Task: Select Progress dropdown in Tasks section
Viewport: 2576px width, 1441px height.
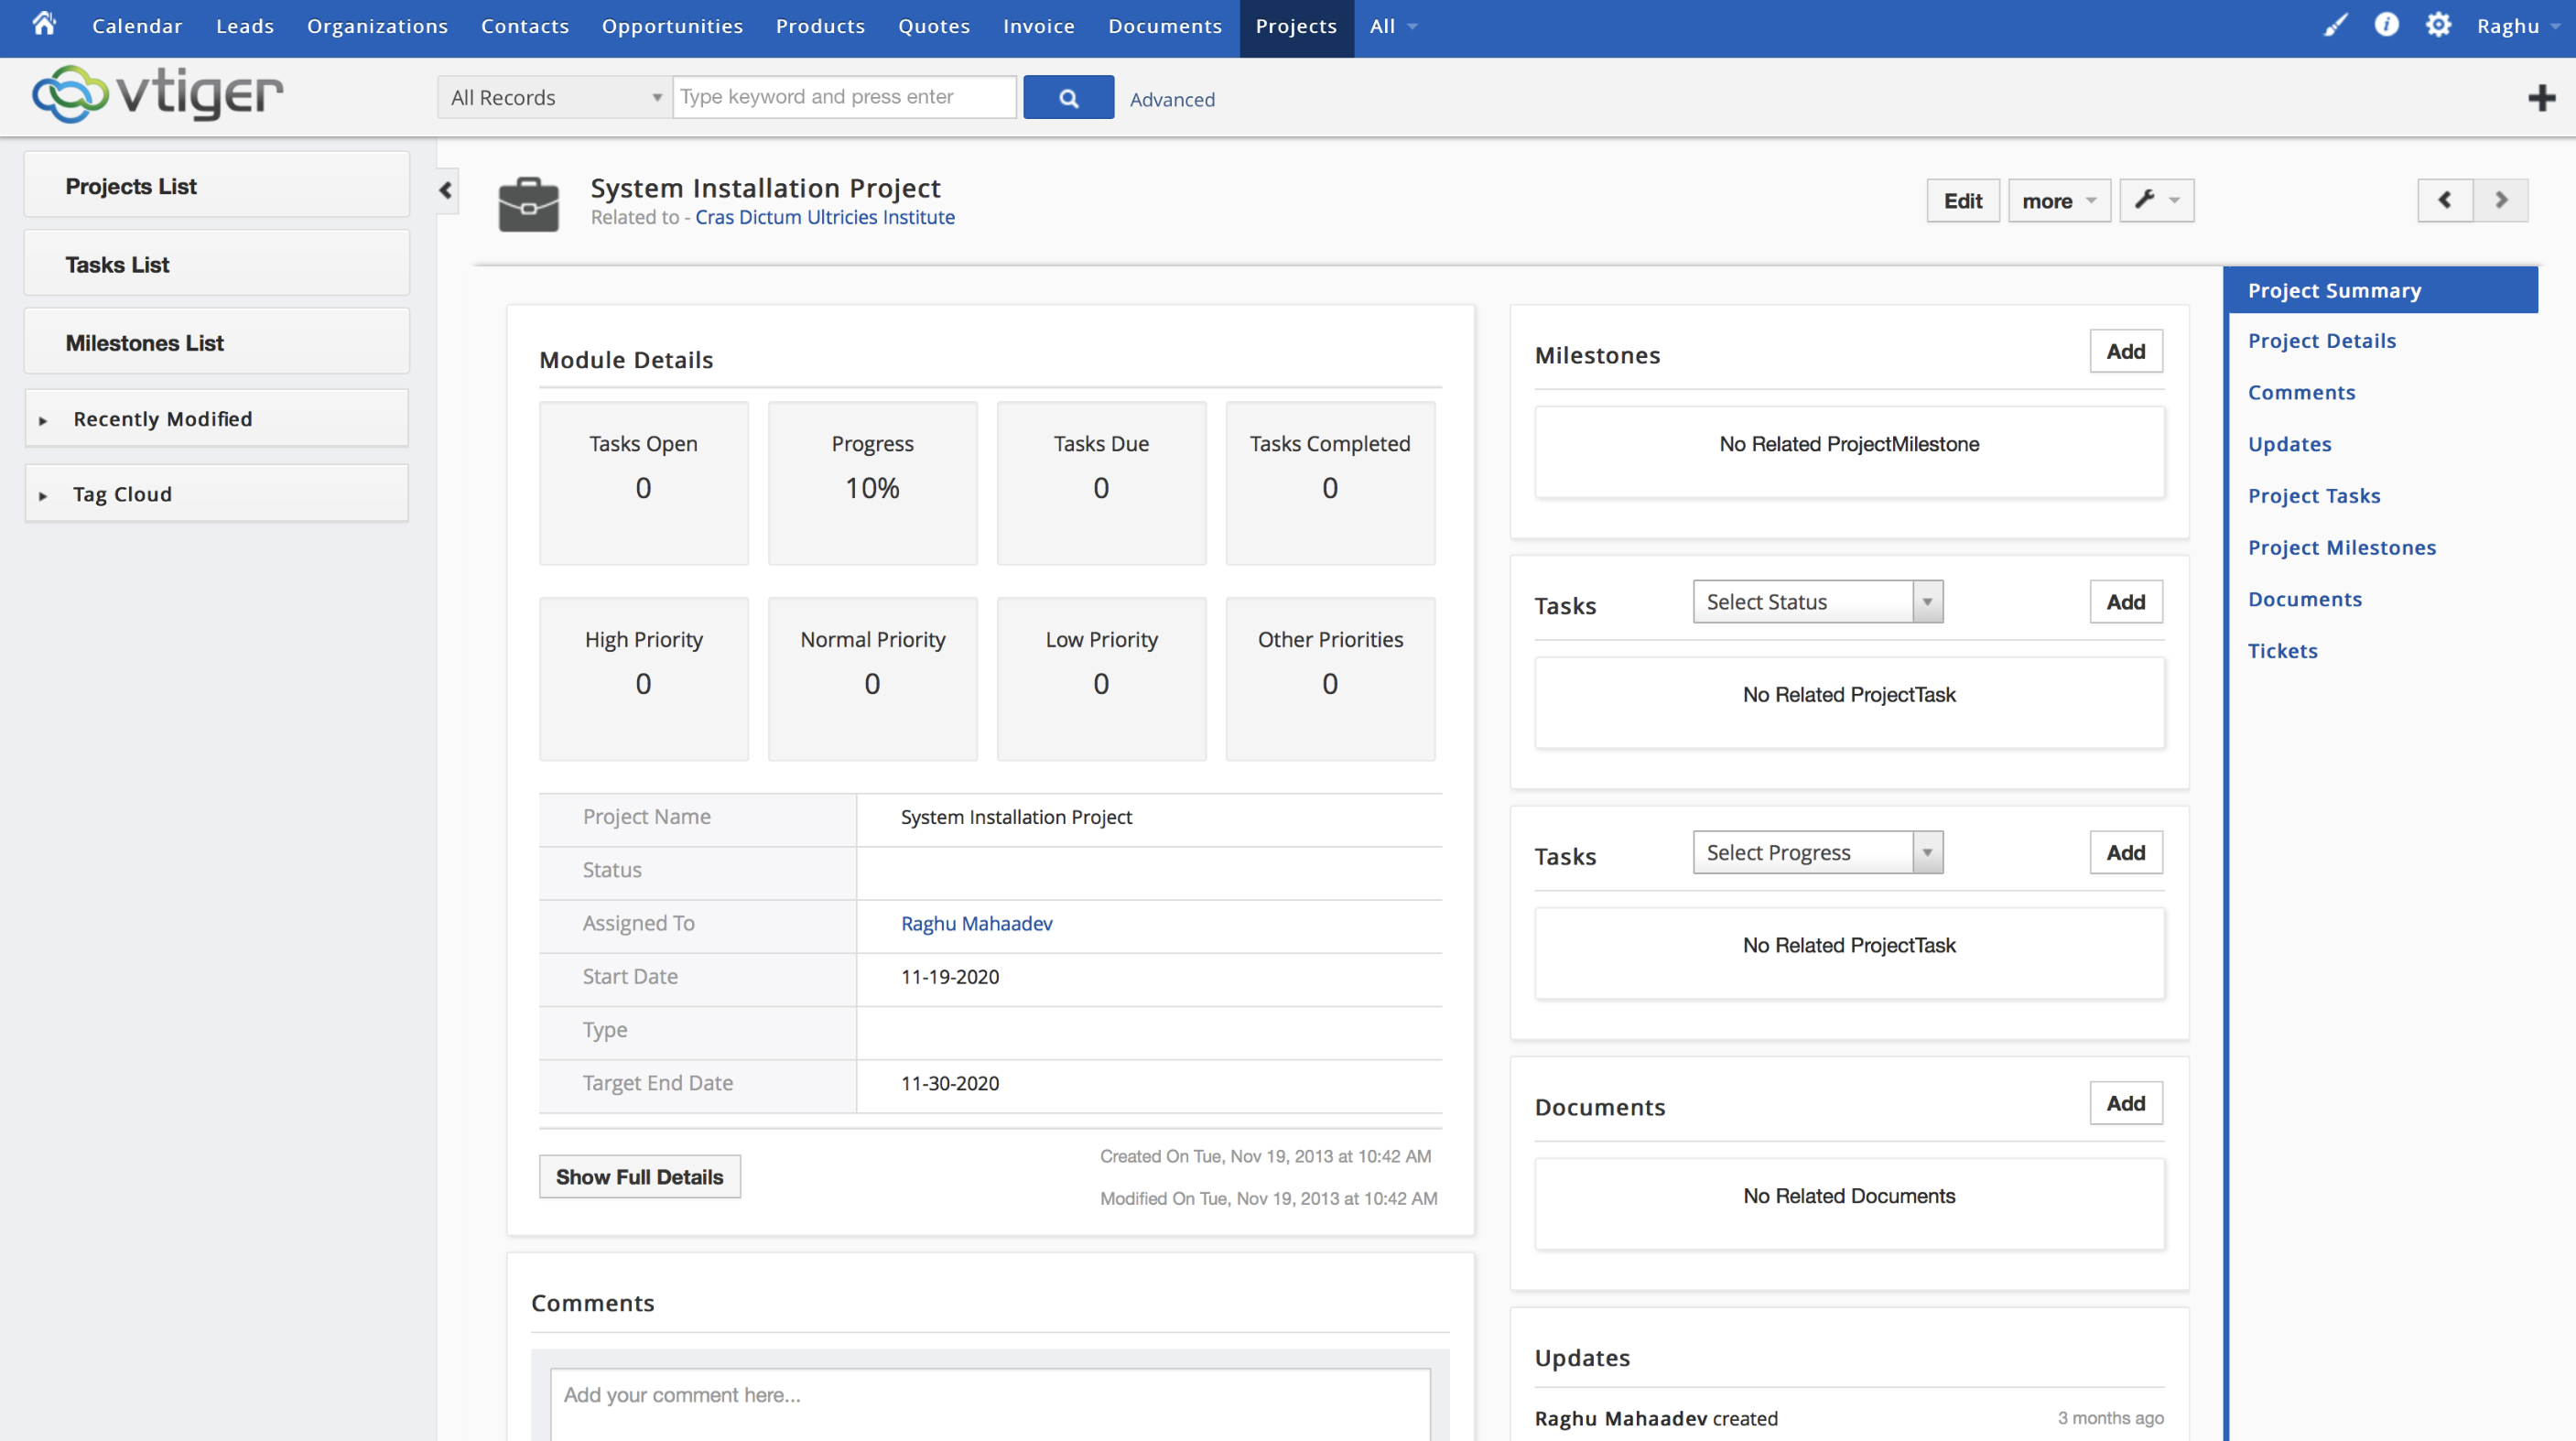Action: (1813, 851)
